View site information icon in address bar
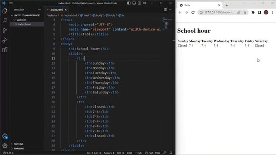Viewport: 276px width, 155px height. pos(201,12)
